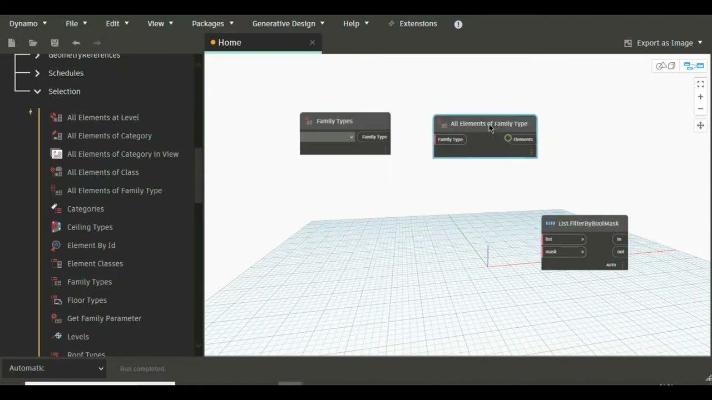Toggle preview bubble on Elements output port

pos(508,138)
